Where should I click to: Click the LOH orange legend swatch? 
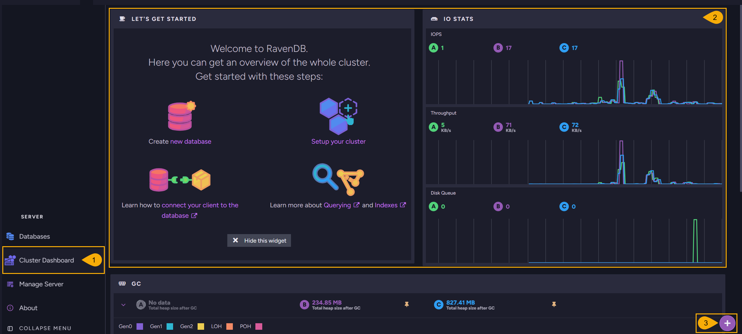tap(230, 326)
